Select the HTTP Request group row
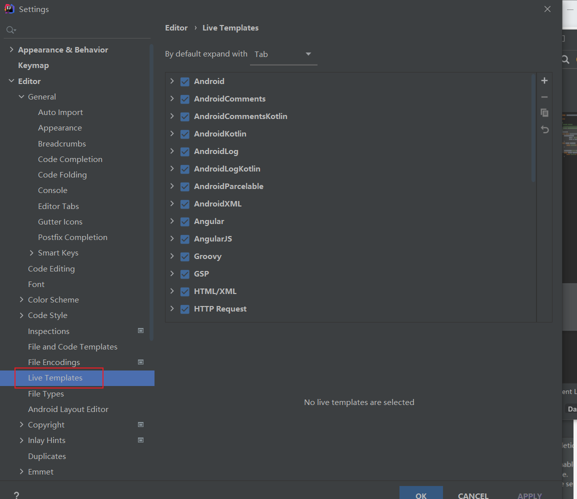The width and height of the screenshot is (577, 499). [350, 308]
